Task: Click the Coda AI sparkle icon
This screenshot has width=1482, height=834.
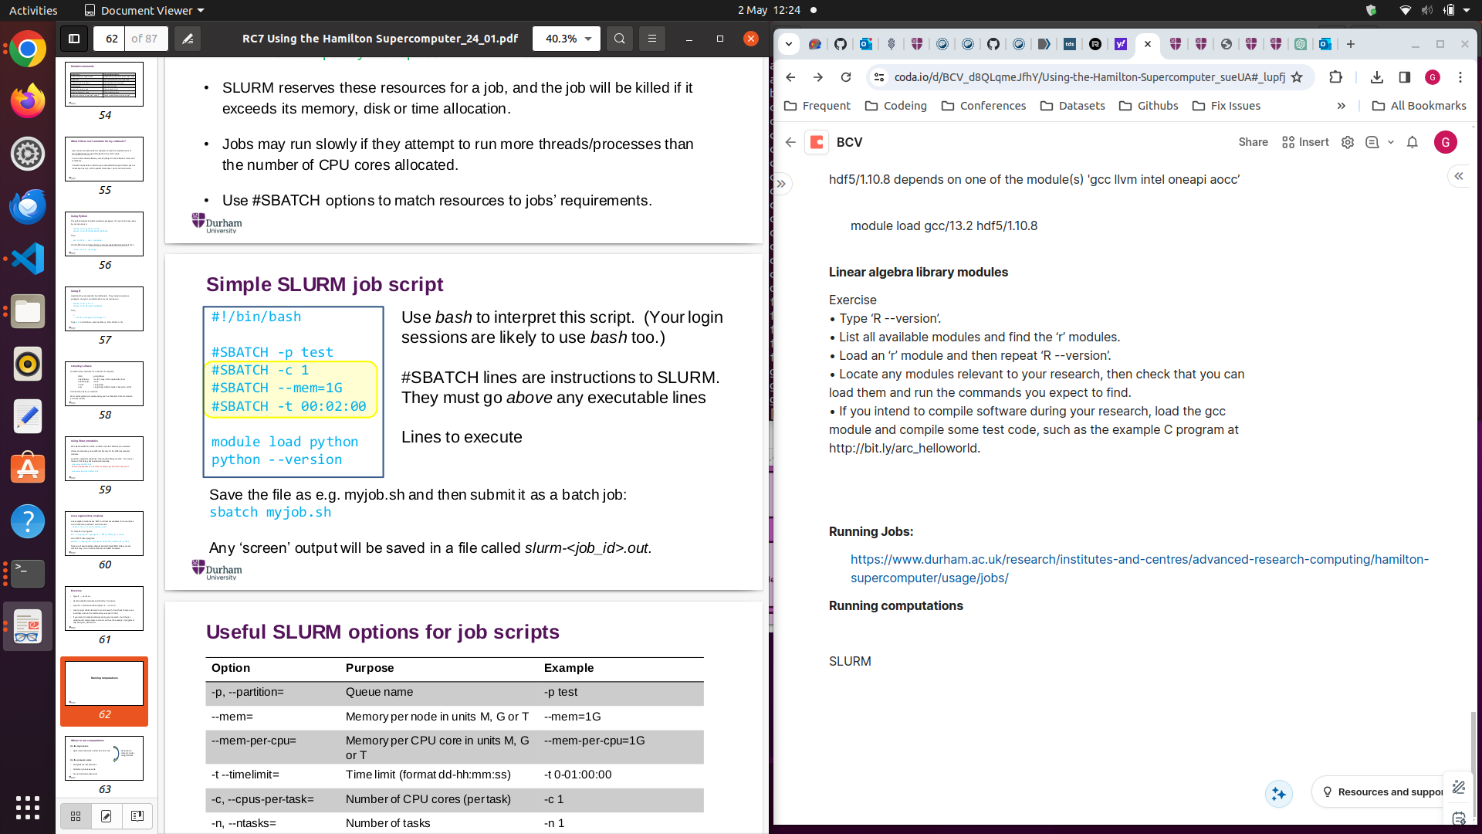Action: (1278, 793)
